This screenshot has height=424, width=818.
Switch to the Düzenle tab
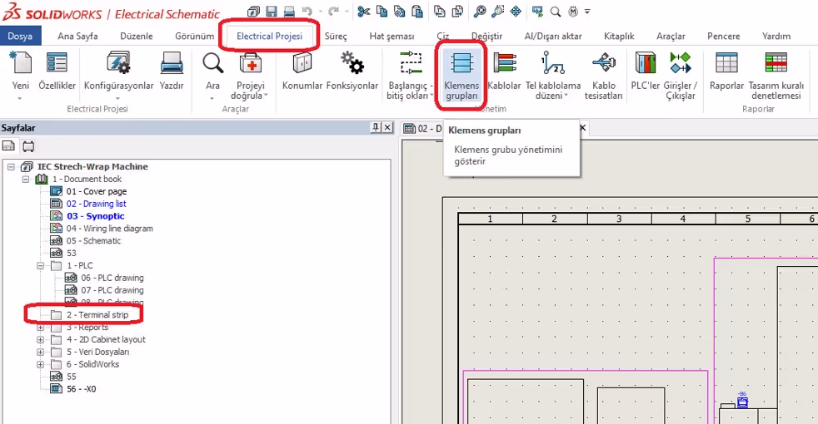(137, 36)
